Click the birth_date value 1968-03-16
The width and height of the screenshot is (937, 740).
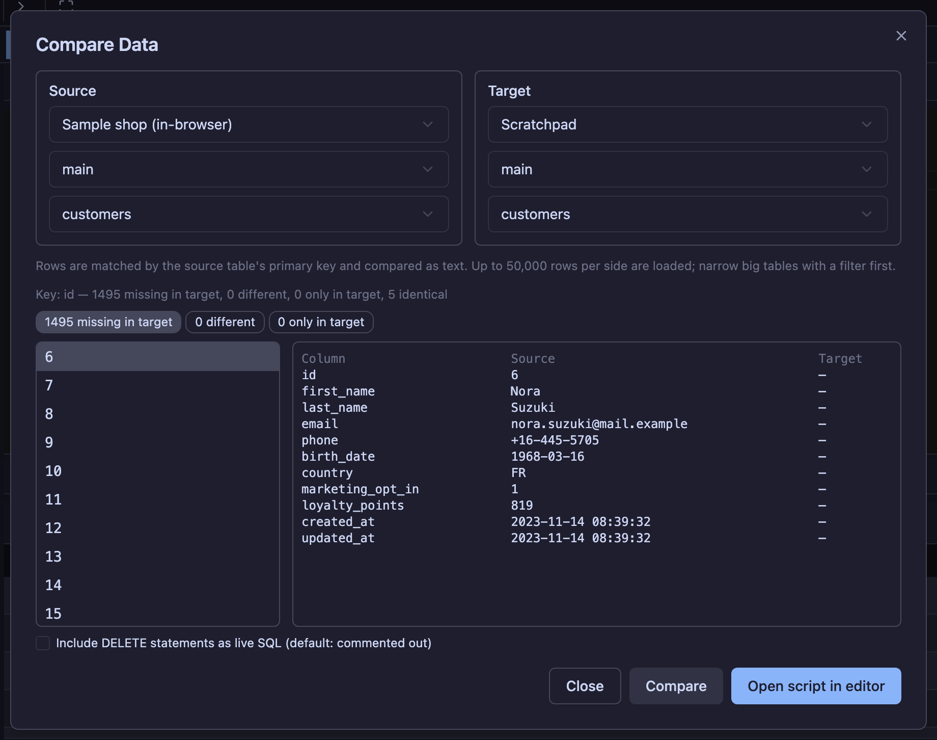(547, 457)
